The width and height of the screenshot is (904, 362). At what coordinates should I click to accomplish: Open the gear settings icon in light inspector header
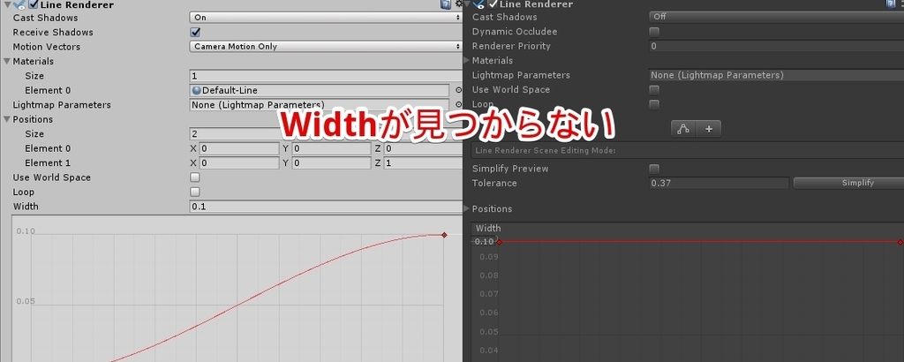pyautogui.click(x=458, y=4)
